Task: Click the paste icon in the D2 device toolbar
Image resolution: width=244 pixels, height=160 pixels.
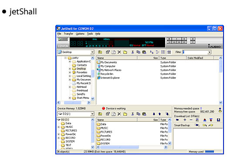Action: (x=144, y=114)
